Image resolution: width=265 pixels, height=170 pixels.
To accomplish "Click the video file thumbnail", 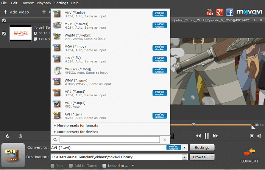I will 20,33.
